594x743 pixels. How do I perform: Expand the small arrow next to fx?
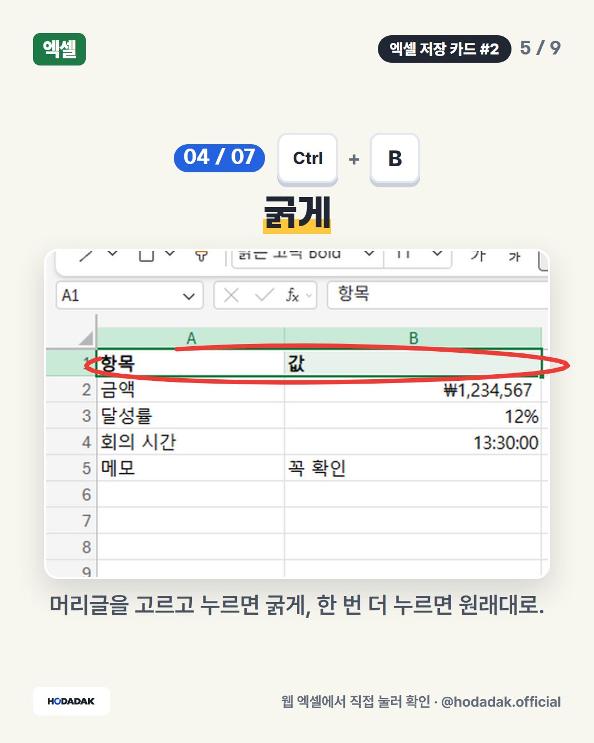tap(309, 296)
